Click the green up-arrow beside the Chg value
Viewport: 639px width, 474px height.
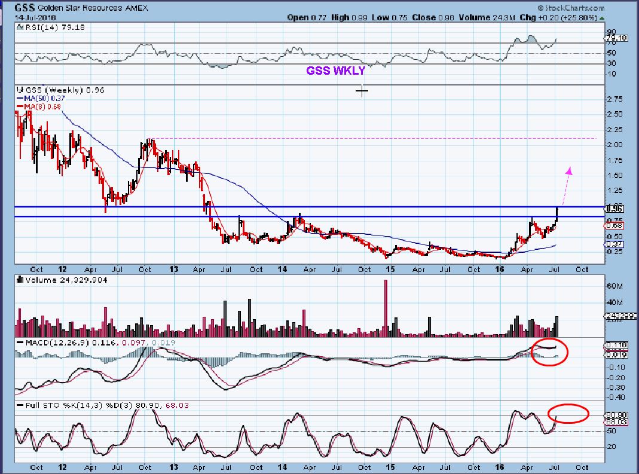coord(602,18)
